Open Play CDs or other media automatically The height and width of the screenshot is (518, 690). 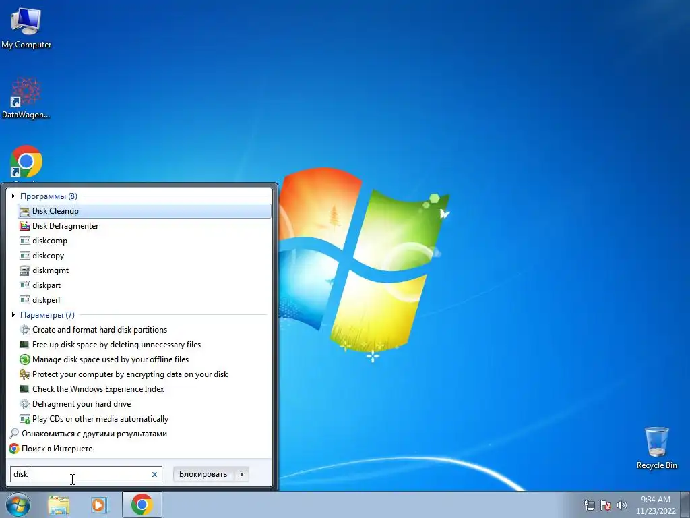pyautogui.click(x=144, y=419)
